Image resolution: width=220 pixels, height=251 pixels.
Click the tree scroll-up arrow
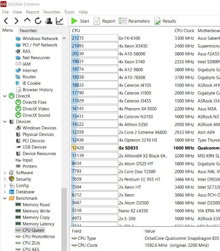[x=64, y=38]
